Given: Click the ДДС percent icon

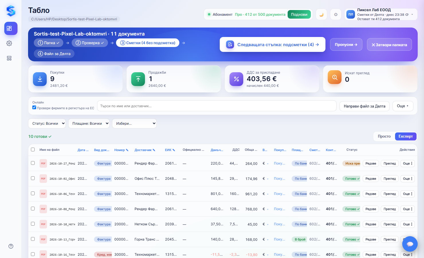Looking at the screenshot, I should click(x=236, y=79).
